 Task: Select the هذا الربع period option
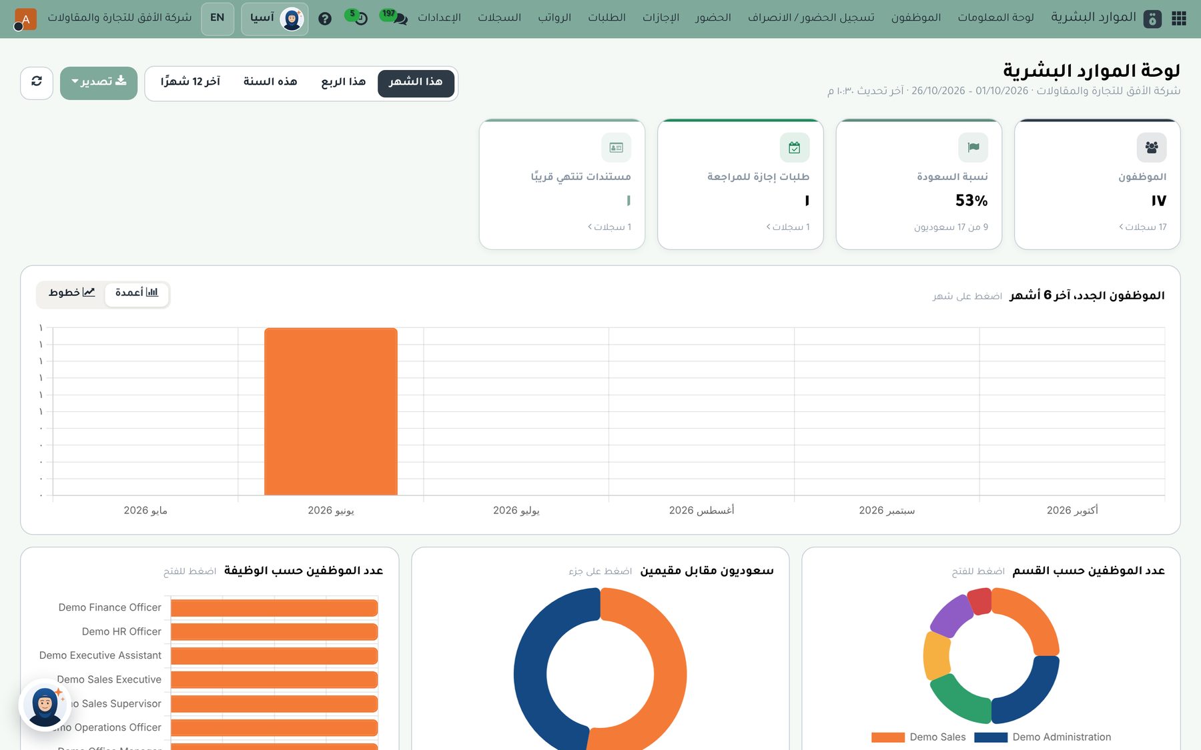tap(343, 82)
